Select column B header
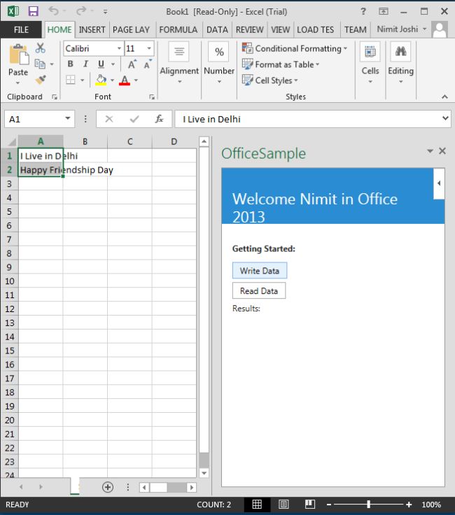The height and width of the screenshot is (515, 455). pos(85,141)
